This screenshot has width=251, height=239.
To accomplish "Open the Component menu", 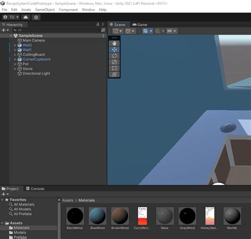I will tap(68, 10).
